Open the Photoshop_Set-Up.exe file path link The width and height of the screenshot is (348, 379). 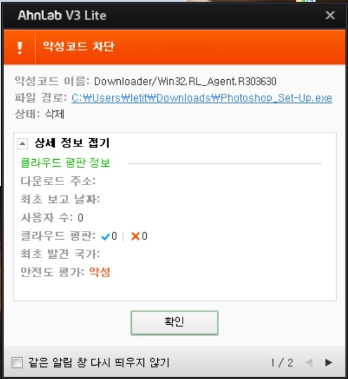202,98
